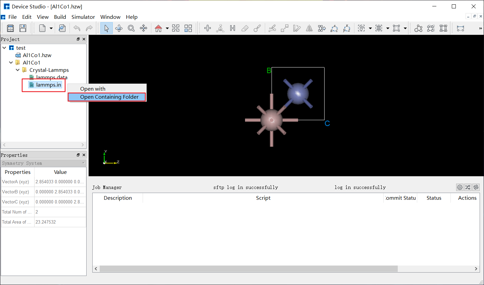The image size is (484, 285).
Task: Click the mirror structure icon
Action: 309,28
